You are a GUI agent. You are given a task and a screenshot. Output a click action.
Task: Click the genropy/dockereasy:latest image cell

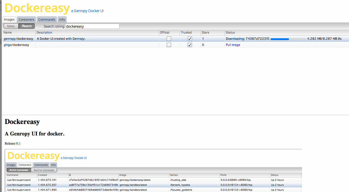135,180
